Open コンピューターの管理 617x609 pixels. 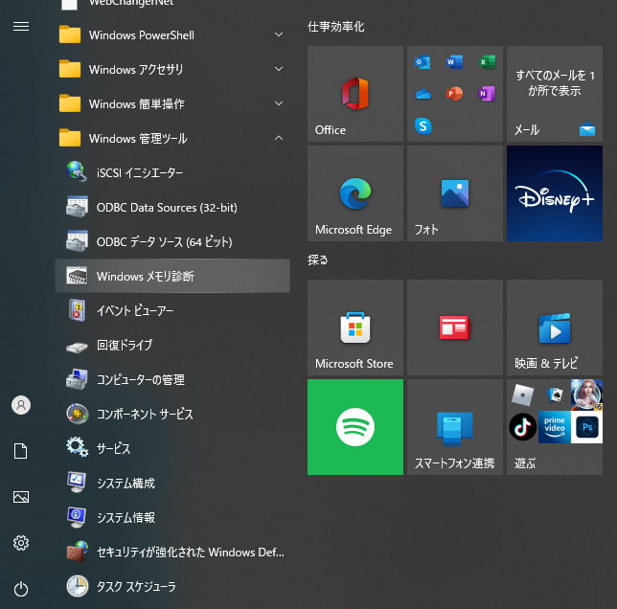click(x=172, y=379)
